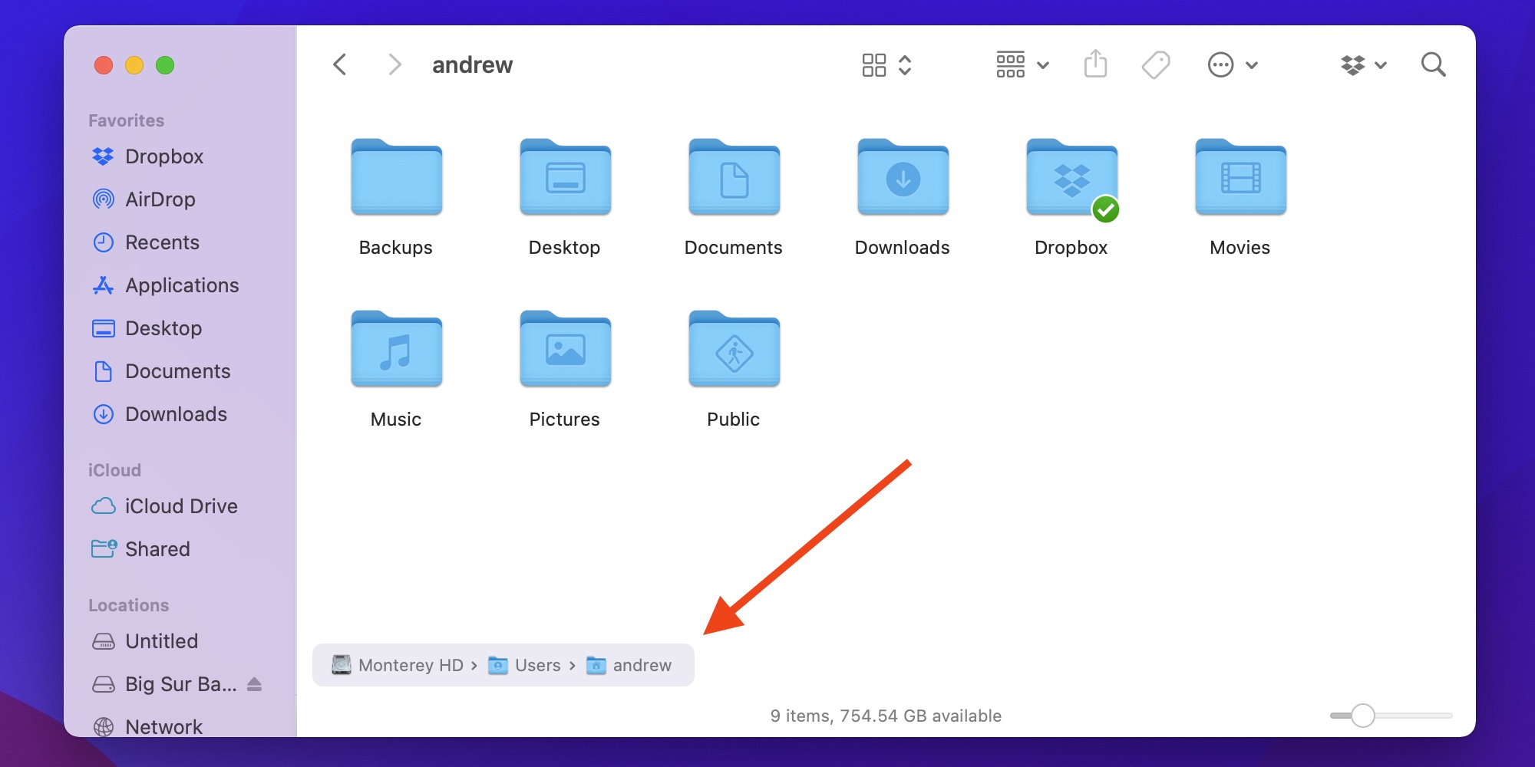The image size is (1535, 767).
Task: Click the Edit Tags icon
Action: click(1155, 65)
